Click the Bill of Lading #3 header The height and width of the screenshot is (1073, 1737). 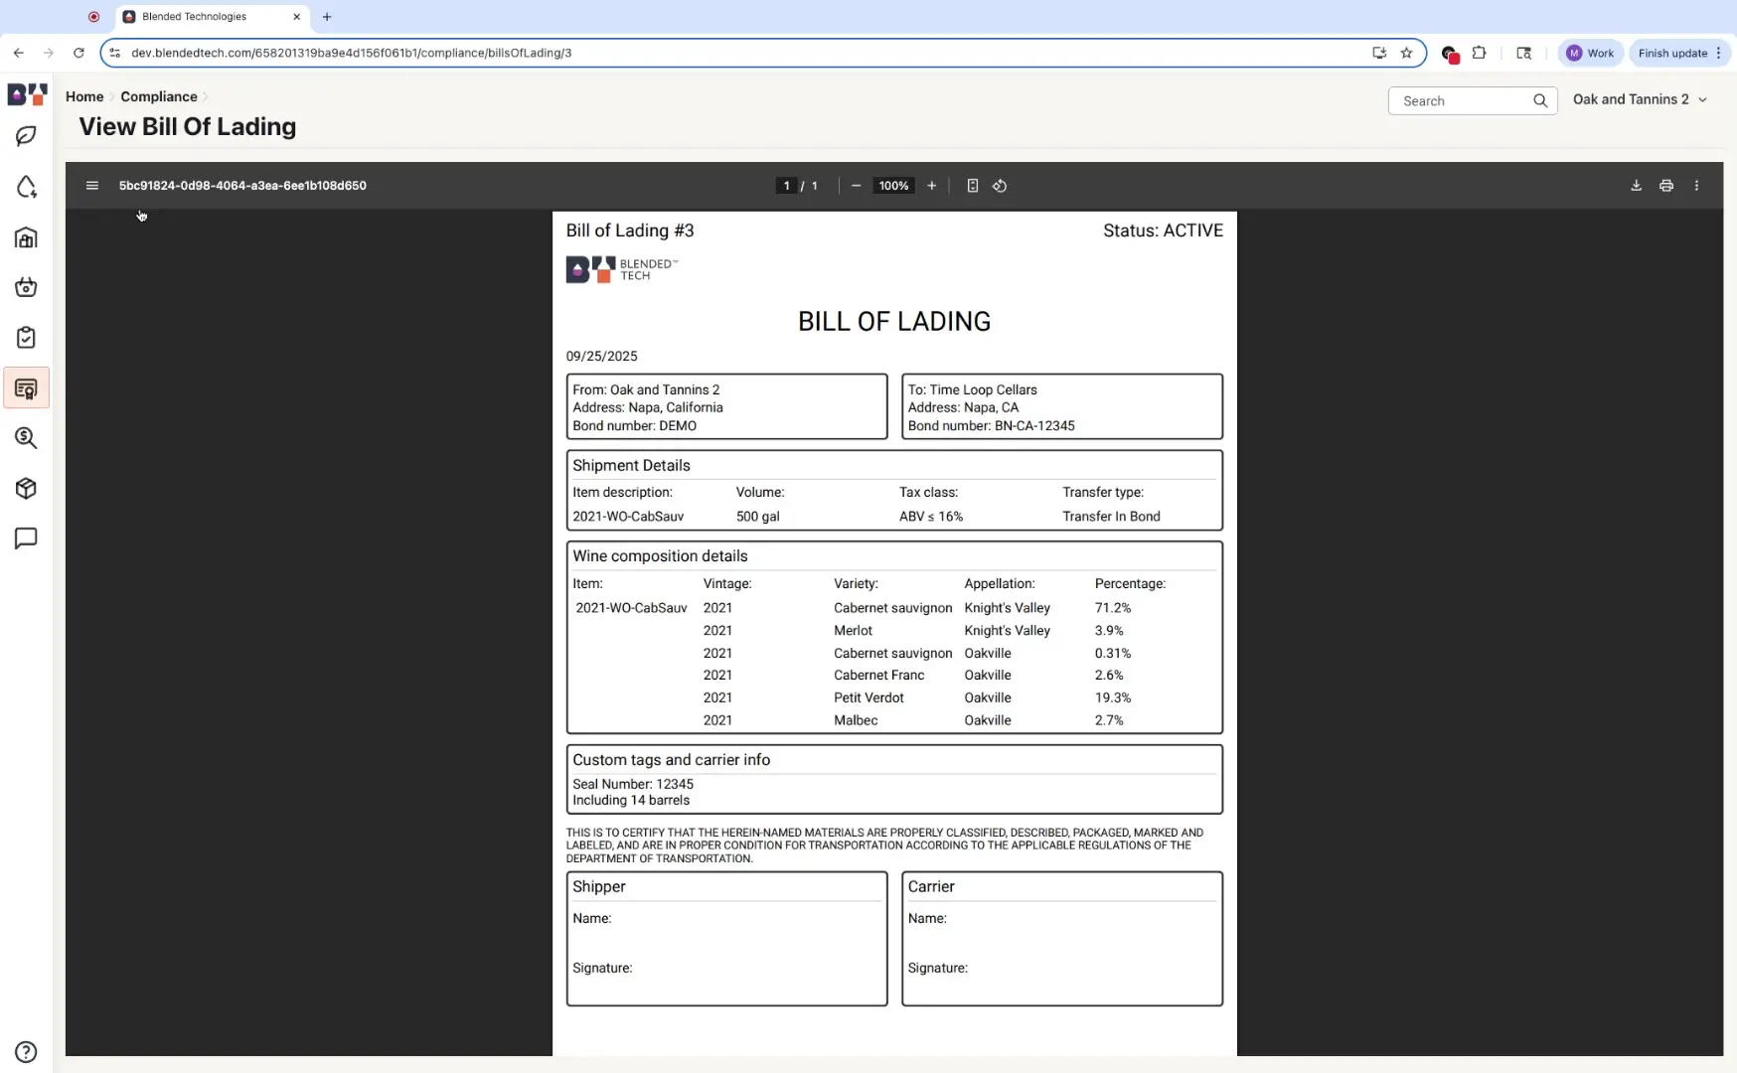pos(630,230)
